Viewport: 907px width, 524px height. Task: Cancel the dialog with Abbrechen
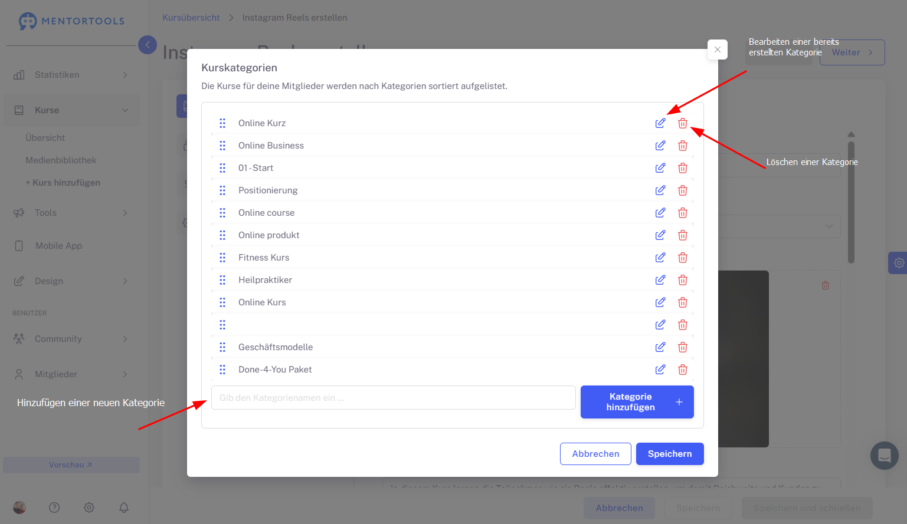[595, 454]
